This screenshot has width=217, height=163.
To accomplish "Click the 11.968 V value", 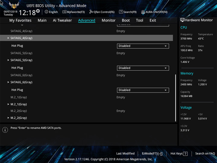I will coord(185,119).
